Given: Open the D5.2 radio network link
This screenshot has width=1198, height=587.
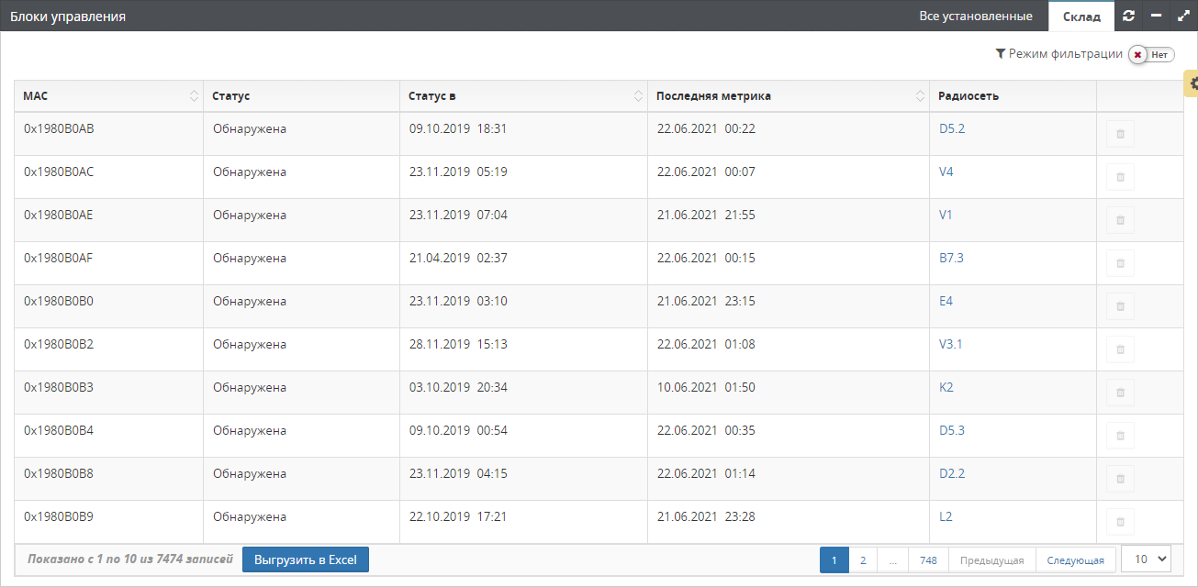Looking at the screenshot, I should (x=952, y=129).
